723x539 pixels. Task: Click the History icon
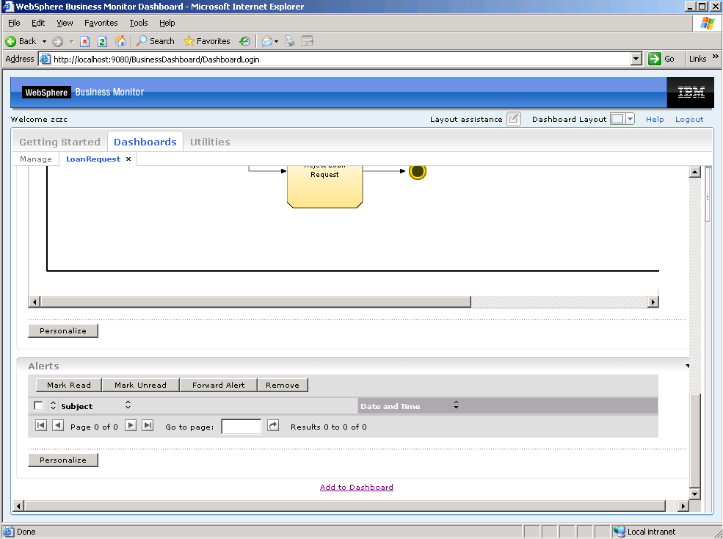tap(244, 42)
